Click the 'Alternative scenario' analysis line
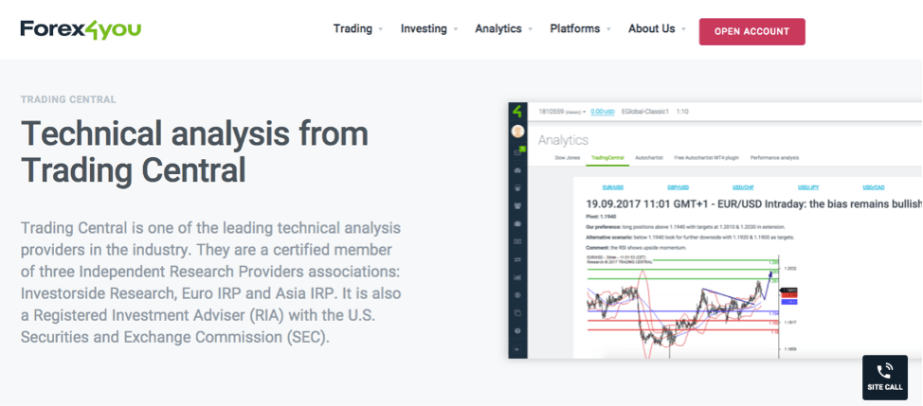923x406 pixels. 692,238
